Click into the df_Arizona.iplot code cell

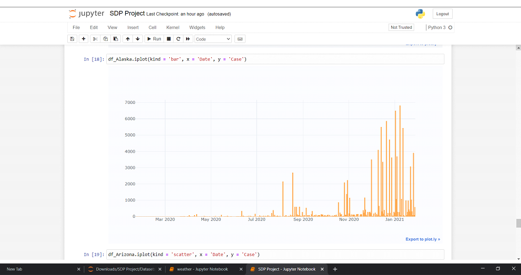coord(275,255)
